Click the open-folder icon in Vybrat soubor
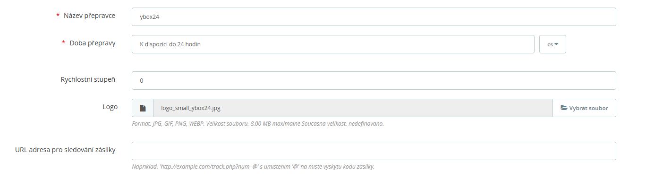 point(564,108)
